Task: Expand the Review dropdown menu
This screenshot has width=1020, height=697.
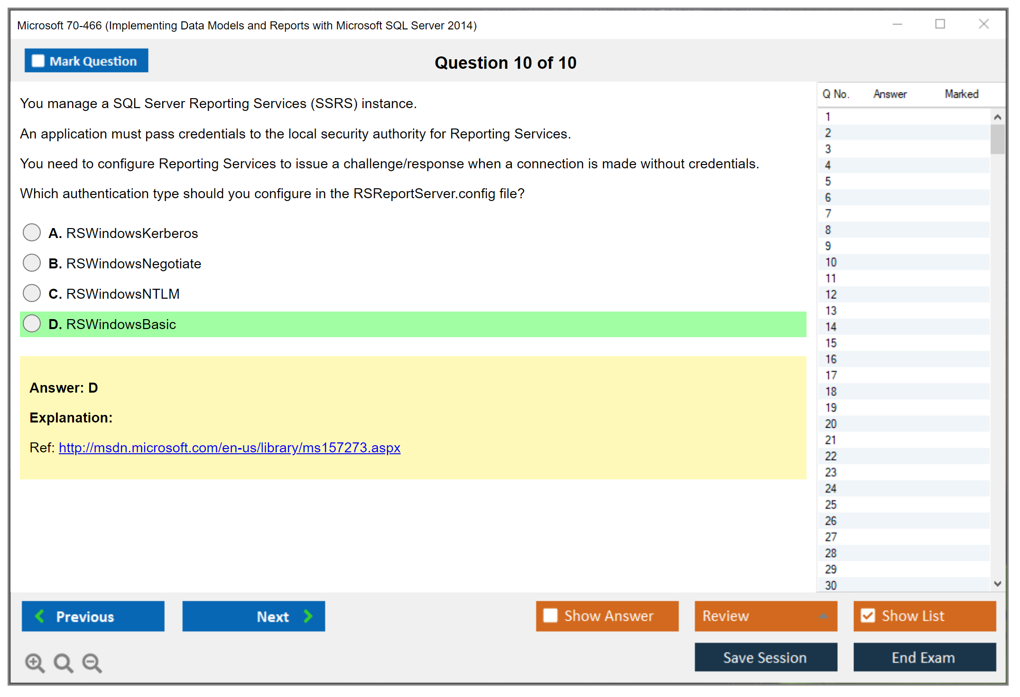Action: pyautogui.click(x=824, y=616)
